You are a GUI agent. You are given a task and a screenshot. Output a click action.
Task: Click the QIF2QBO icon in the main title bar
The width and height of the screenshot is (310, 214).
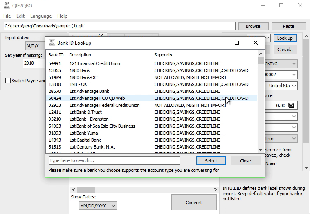point(7,5)
